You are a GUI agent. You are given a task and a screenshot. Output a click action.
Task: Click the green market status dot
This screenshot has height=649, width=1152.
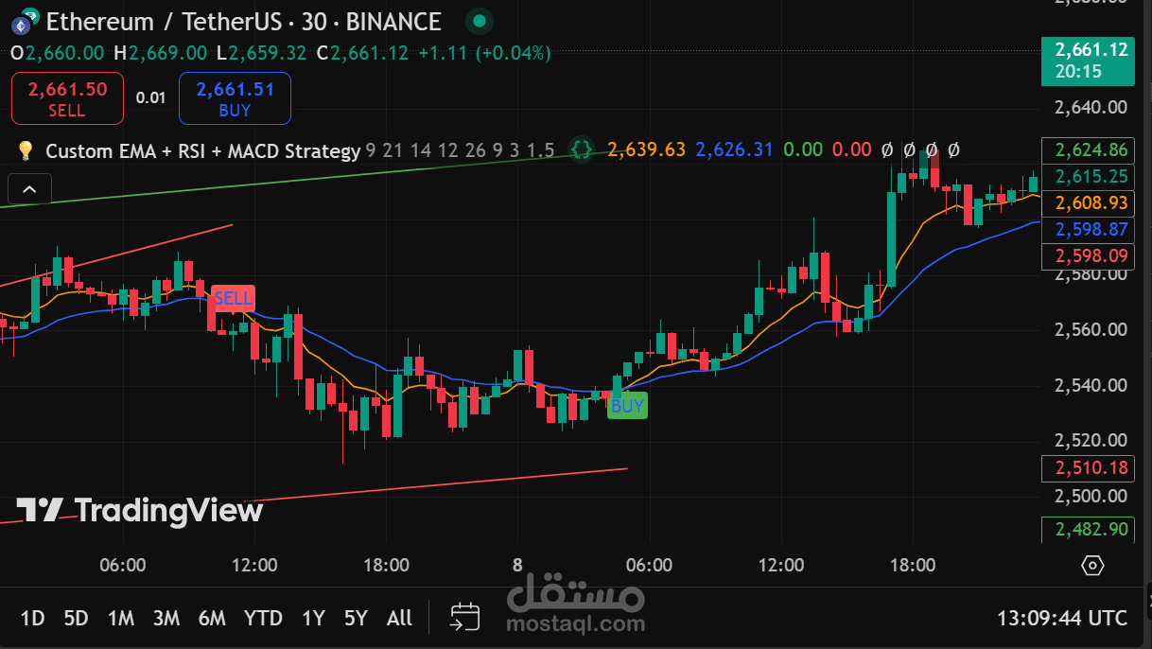[x=480, y=20]
